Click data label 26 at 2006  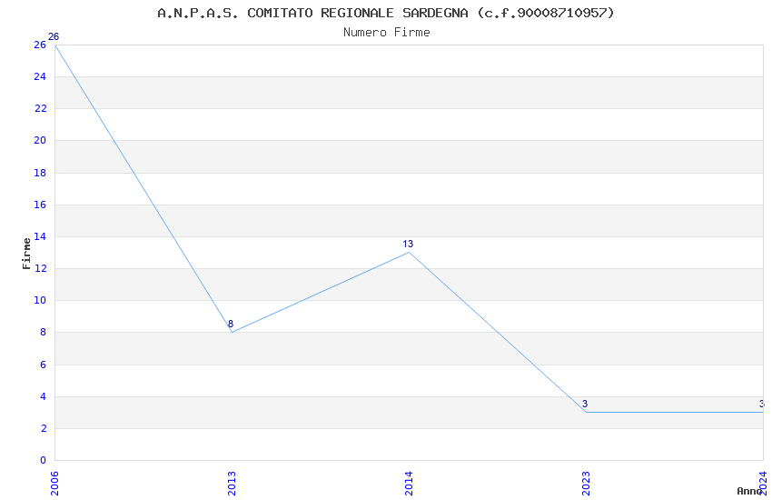click(x=54, y=36)
